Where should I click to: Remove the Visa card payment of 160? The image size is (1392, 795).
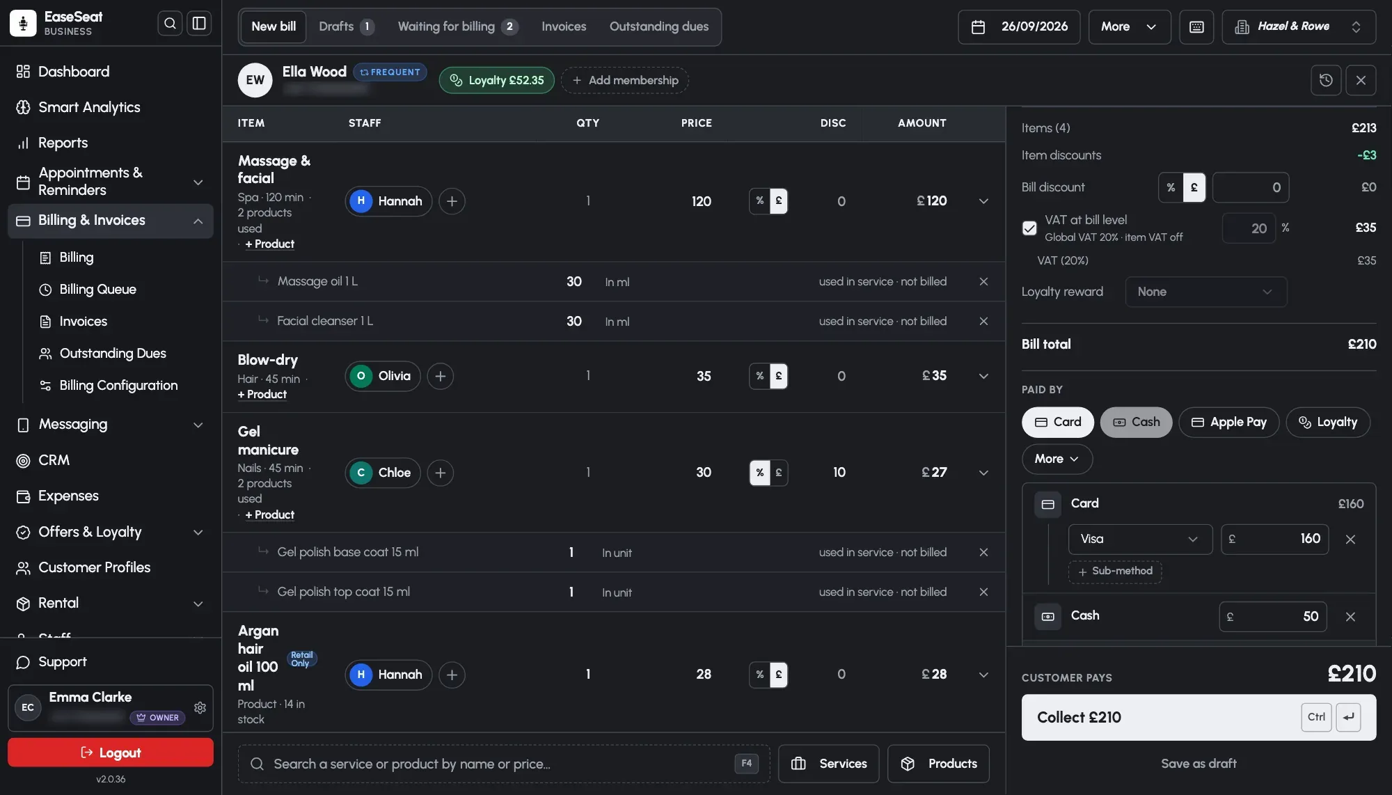tap(1350, 540)
